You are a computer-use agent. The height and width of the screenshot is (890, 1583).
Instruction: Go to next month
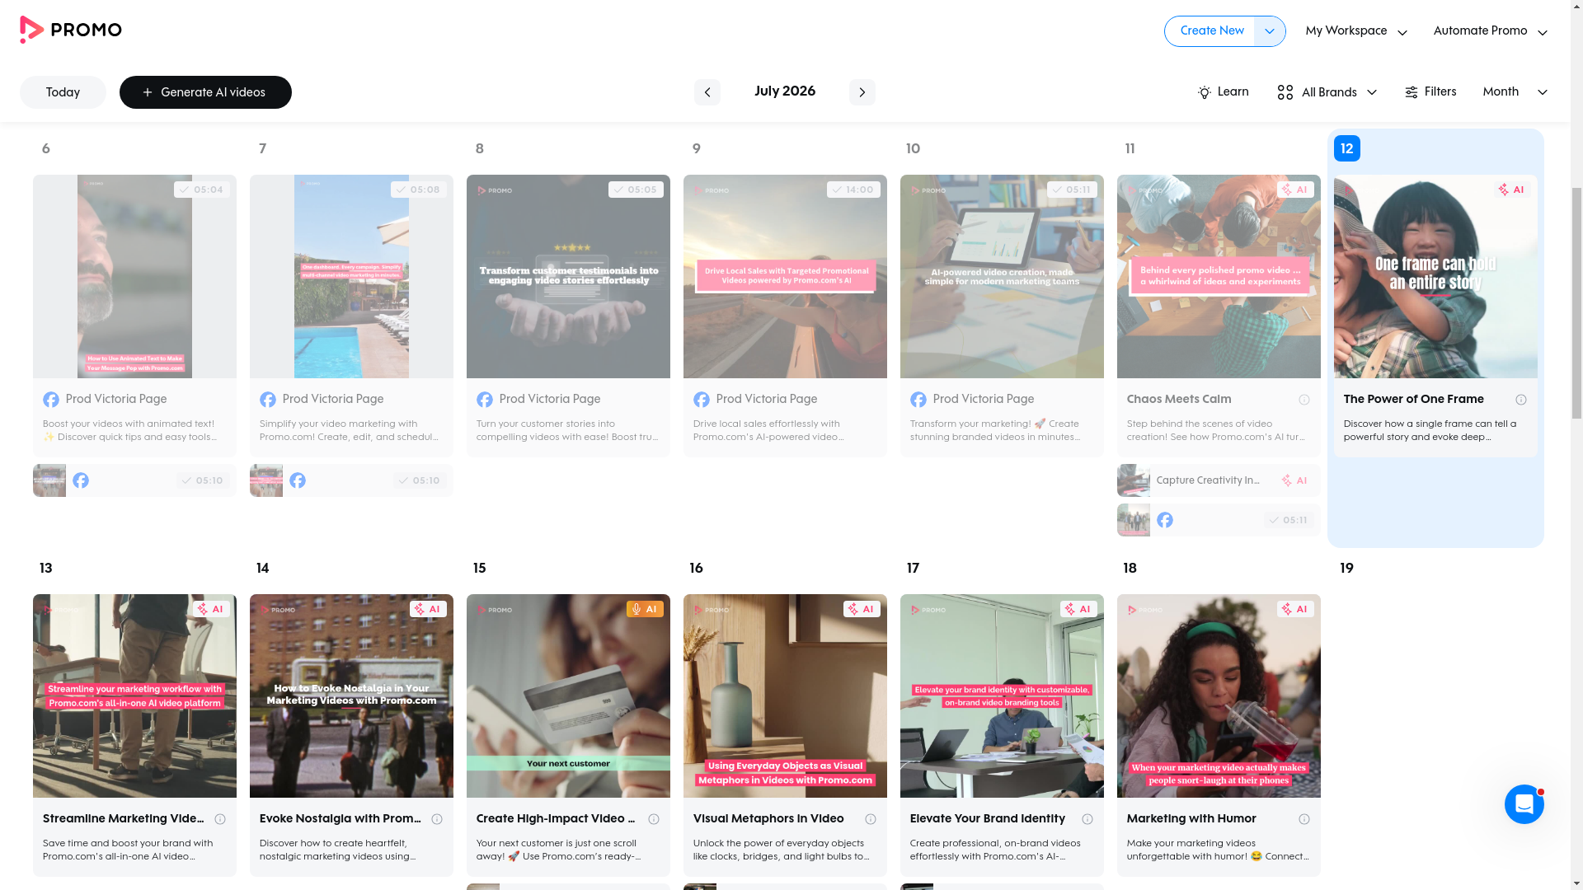point(862,92)
